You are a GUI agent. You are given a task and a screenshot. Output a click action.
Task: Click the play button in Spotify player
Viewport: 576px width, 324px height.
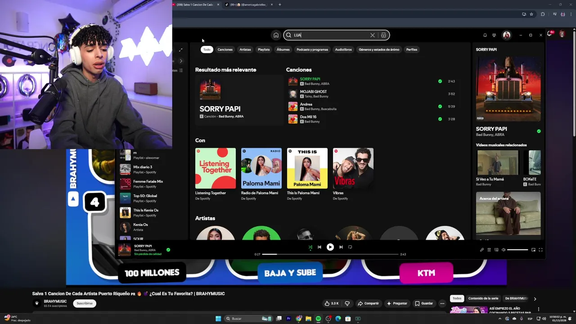pos(330,247)
